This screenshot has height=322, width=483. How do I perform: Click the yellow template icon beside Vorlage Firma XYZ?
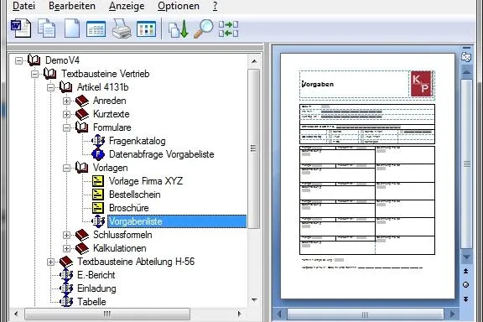97,181
